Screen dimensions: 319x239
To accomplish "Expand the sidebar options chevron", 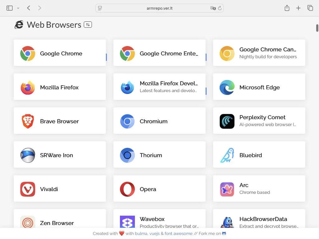I will 18,8.
